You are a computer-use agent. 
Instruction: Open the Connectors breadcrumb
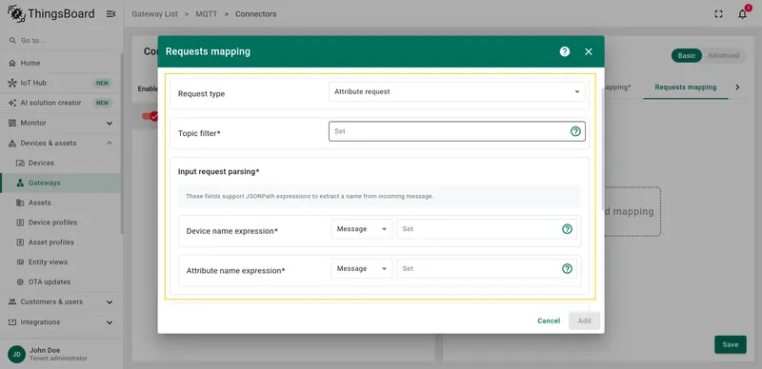click(255, 14)
